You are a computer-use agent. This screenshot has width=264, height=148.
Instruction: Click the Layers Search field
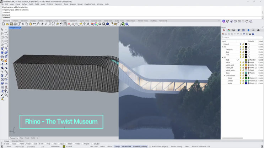(x=242, y=38)
